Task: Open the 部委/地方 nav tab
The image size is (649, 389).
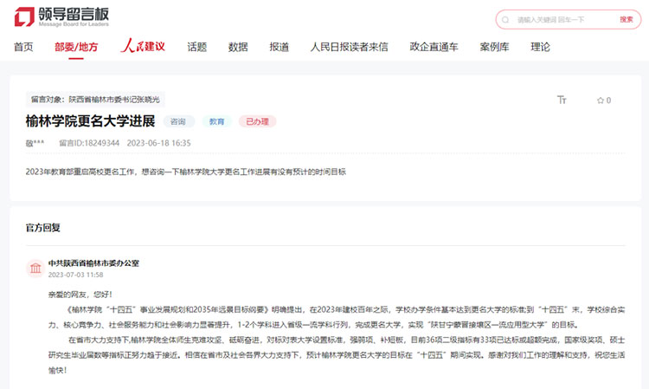Action: coord(76,48)
